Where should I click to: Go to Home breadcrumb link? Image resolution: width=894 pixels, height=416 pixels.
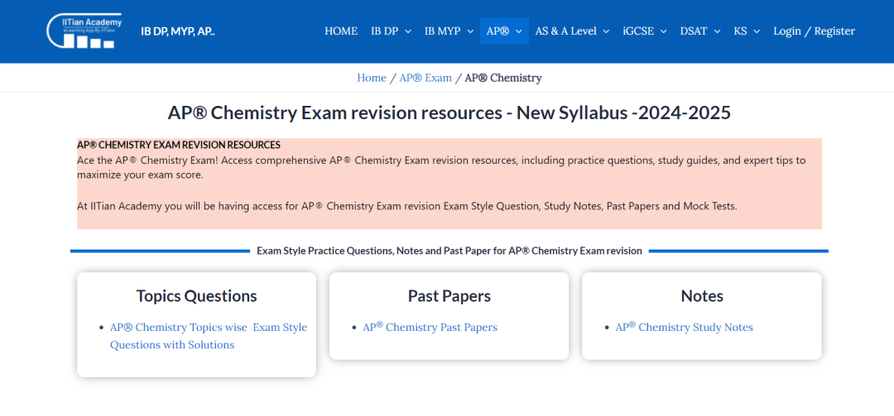coord(372,78)
